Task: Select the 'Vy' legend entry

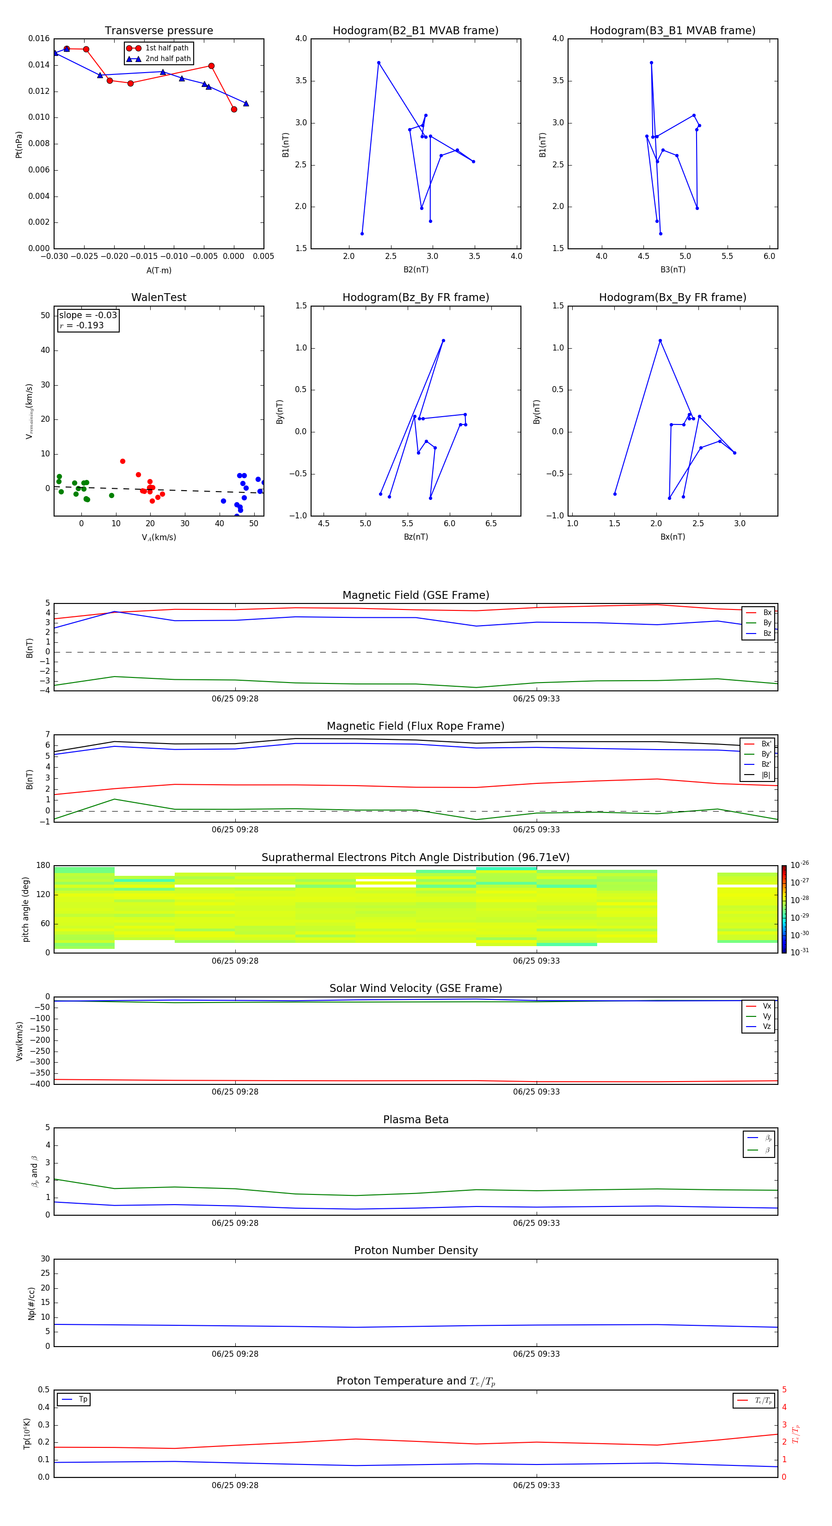Action: pos(759,1016)
